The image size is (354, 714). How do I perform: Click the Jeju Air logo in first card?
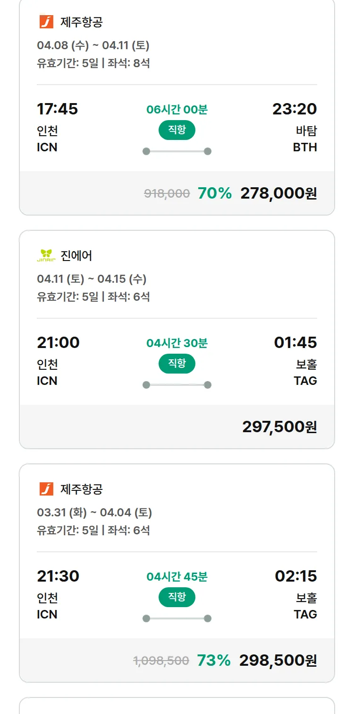click(x=46, y=22)
